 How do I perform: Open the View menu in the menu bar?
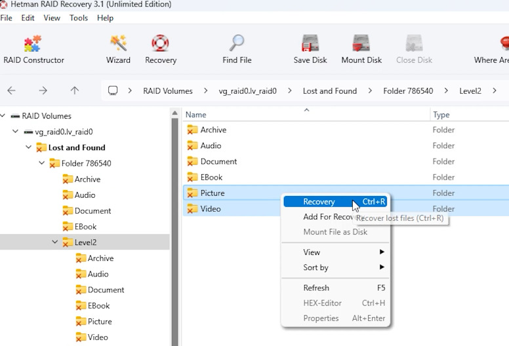[52, 18]
